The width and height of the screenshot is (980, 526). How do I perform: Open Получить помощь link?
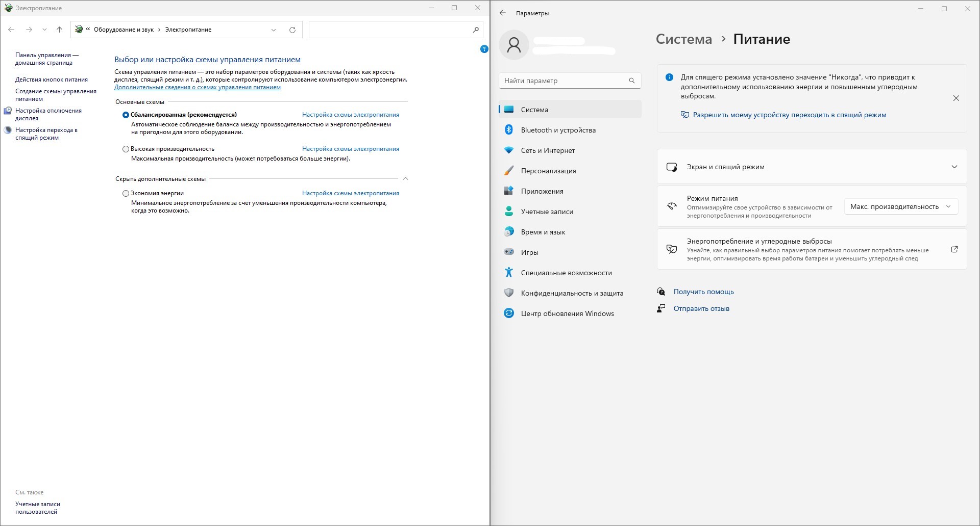(703, 292)
